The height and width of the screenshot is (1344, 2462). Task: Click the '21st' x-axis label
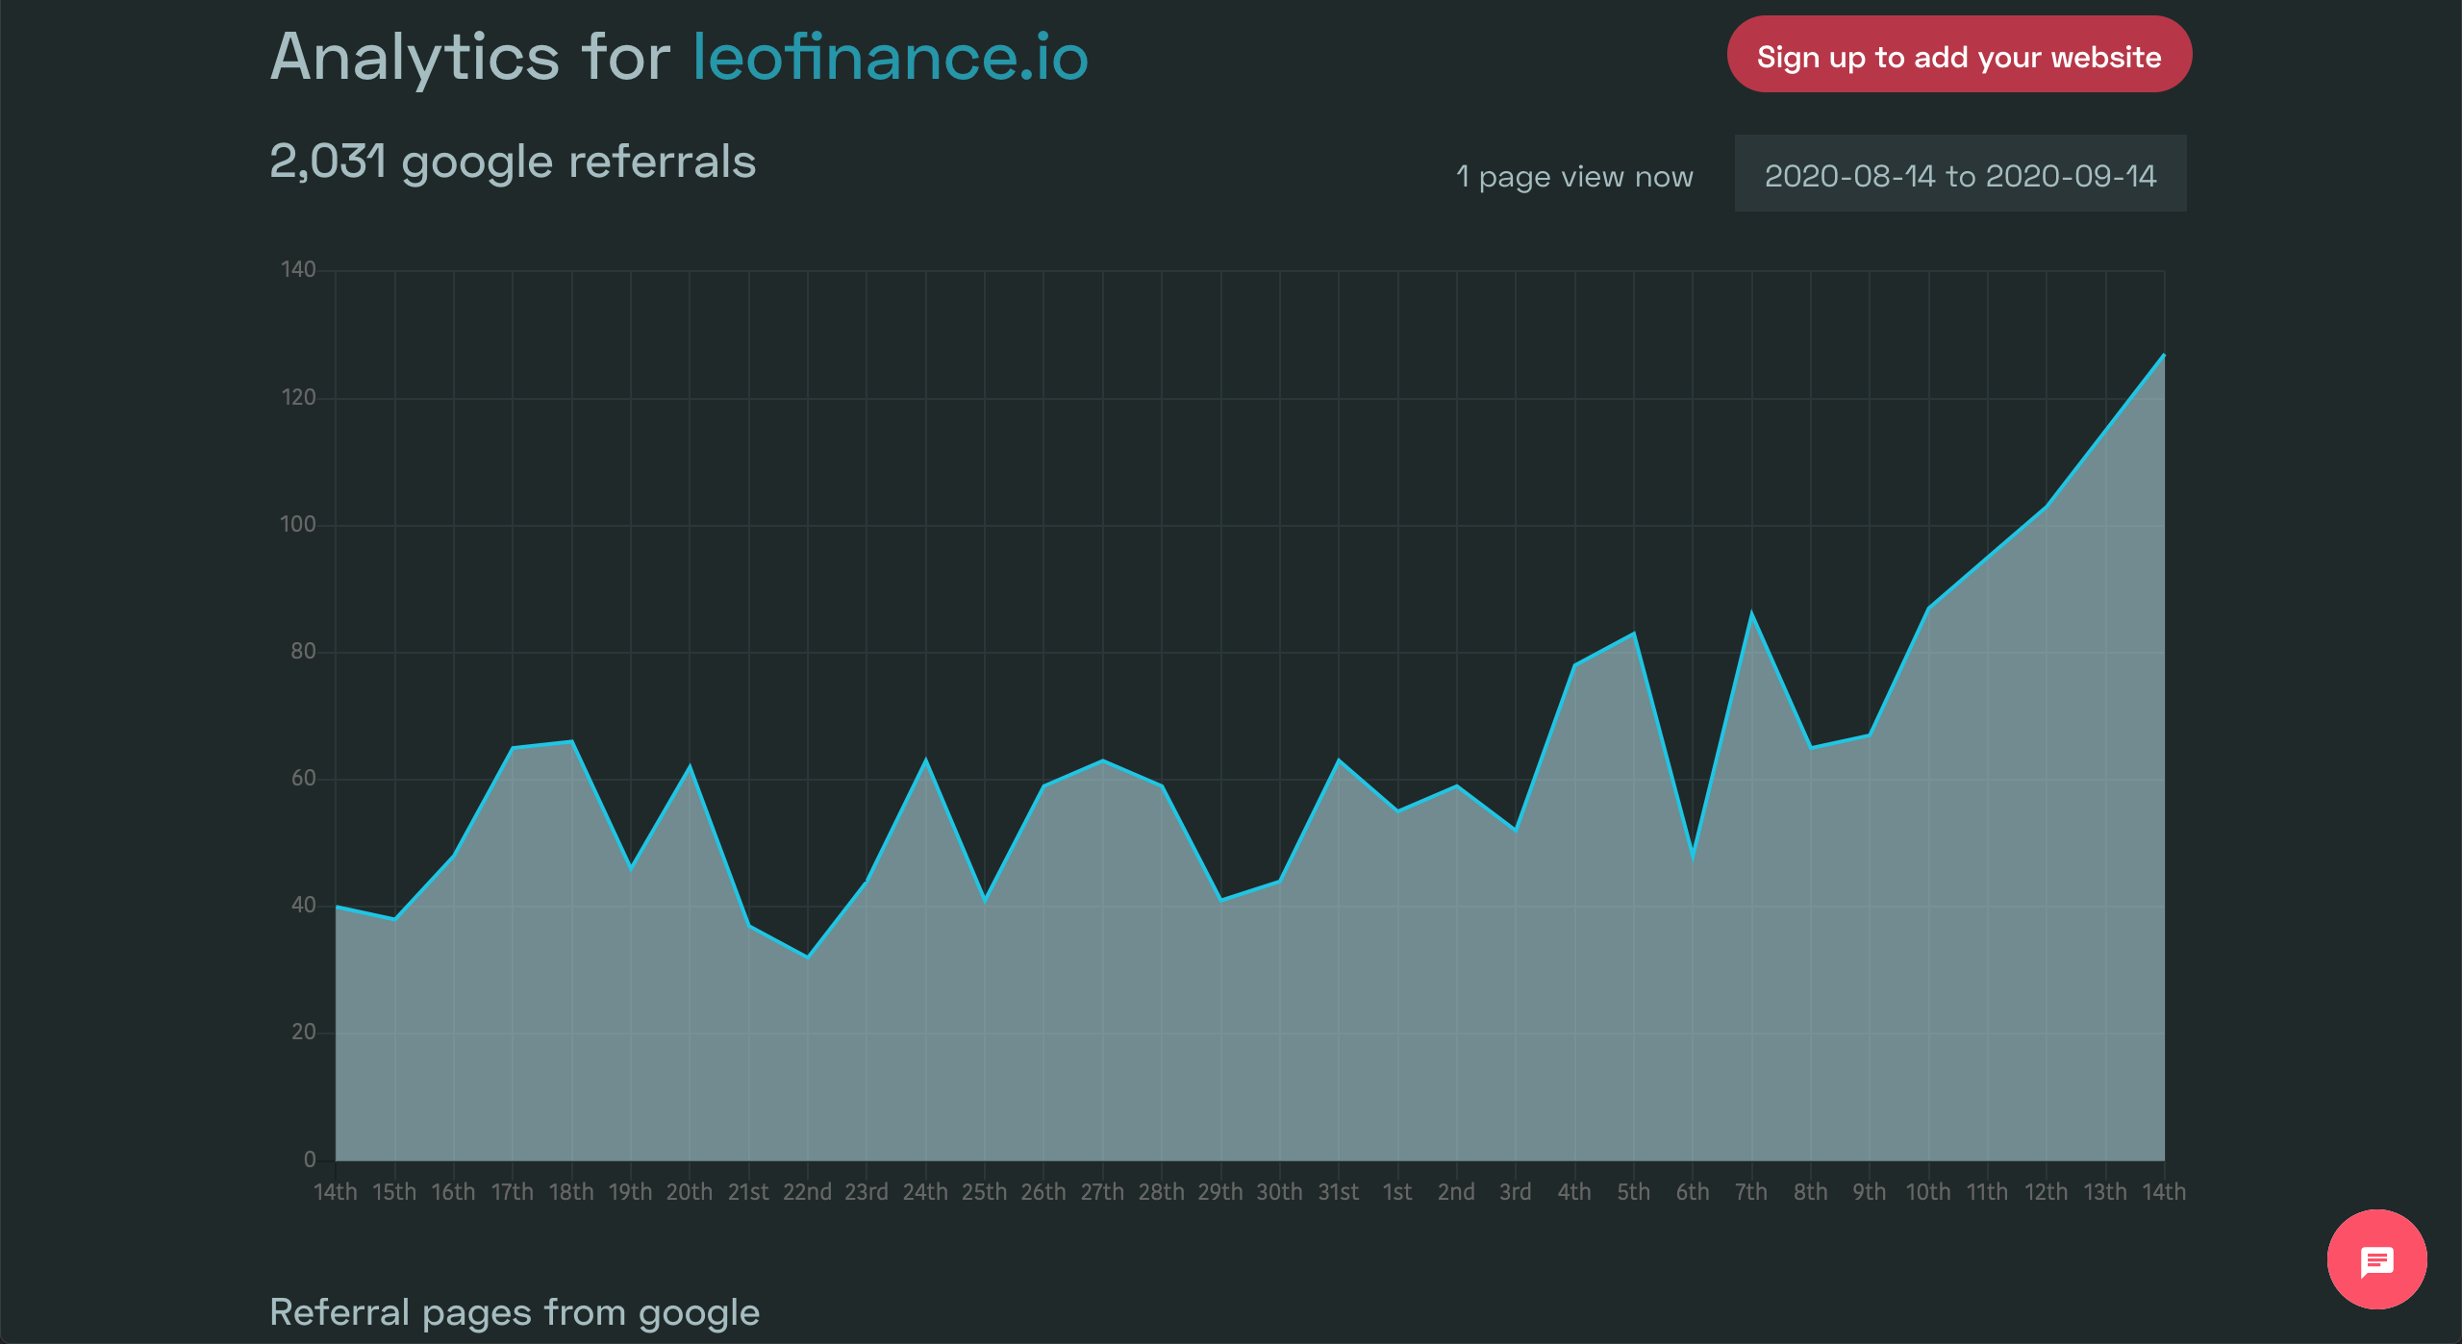coord(748,1192)
